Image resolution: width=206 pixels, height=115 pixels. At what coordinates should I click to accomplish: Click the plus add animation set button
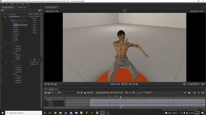point(3,11)
